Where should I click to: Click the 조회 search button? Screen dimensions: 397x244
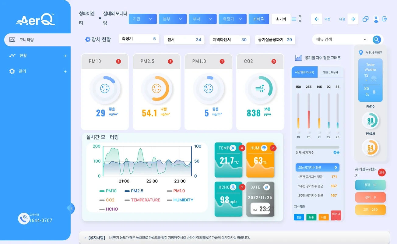coord(259,19)
